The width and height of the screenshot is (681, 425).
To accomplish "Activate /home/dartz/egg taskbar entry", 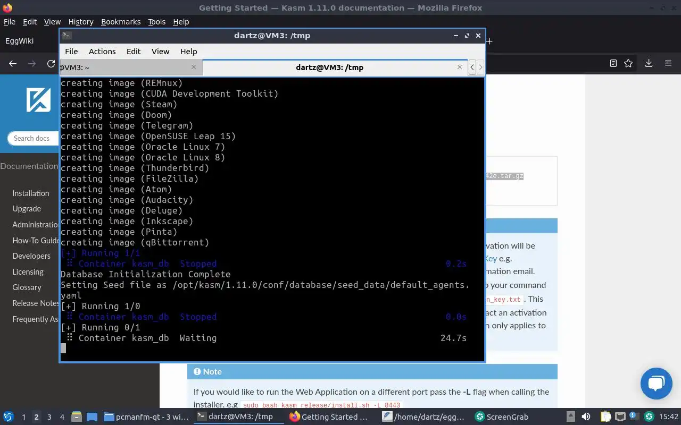I will (425, 417).
